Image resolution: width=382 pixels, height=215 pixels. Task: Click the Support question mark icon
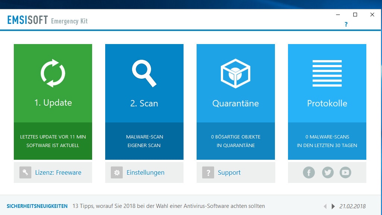[208, 172]
